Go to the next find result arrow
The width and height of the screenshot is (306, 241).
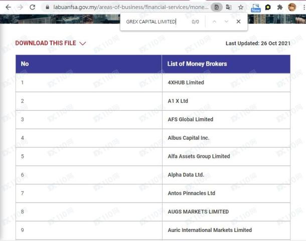pyautogui.click(x=226, y=22)
